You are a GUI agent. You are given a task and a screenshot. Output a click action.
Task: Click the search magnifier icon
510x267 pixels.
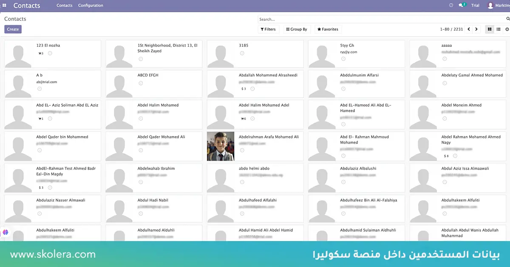coord(507,19)
